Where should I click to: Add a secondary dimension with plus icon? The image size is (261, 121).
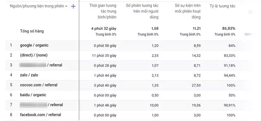pyautogui.click(x=73, y=6)
